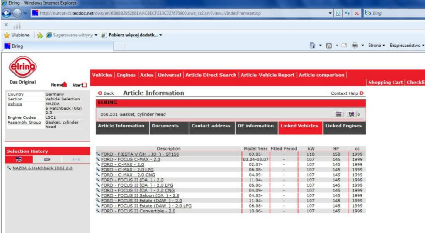Open the Bezpieczeństwo menu
The width and height of the screenshot is (425, 233).
tap(406, 46)
